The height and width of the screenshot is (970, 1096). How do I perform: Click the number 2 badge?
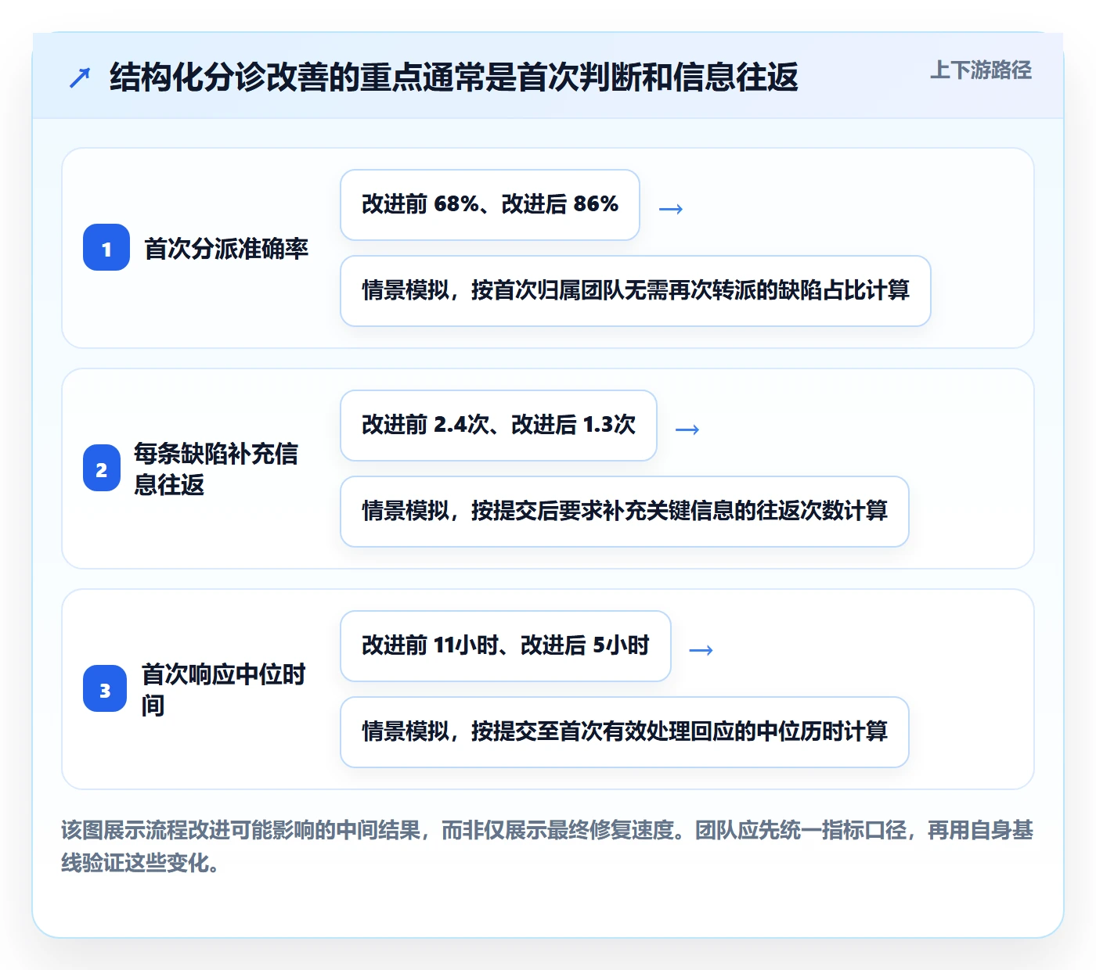click(x=102, y=468)
